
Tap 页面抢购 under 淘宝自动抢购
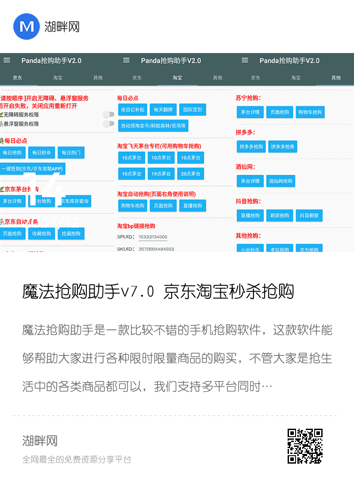pos(163,206)
